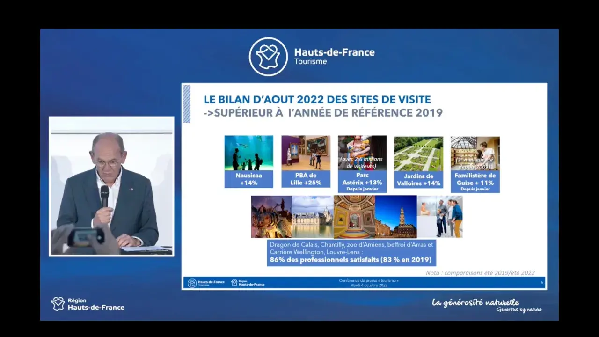Image resolution: width=599 pixels, height=337 pixels.
Task: Open the Depuis janvier note under Familistère de Guise
Action: pos(475,189)
